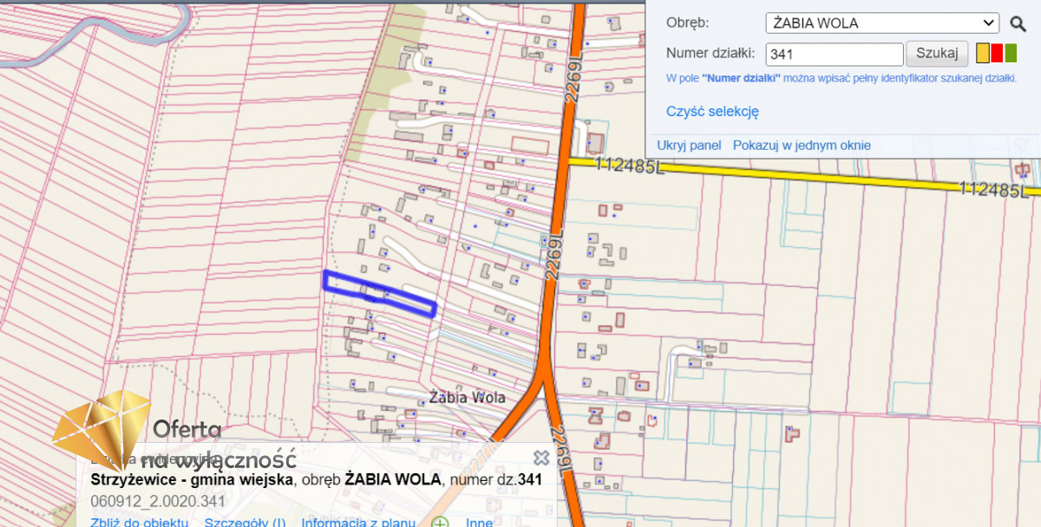Click the hint text about pełny identyfikator
This screenshot has height=527, width=1041.
(x=841, y=78)
